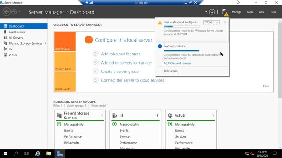
Task: Click the IIS sidebar icon
Action: point(5,49)
